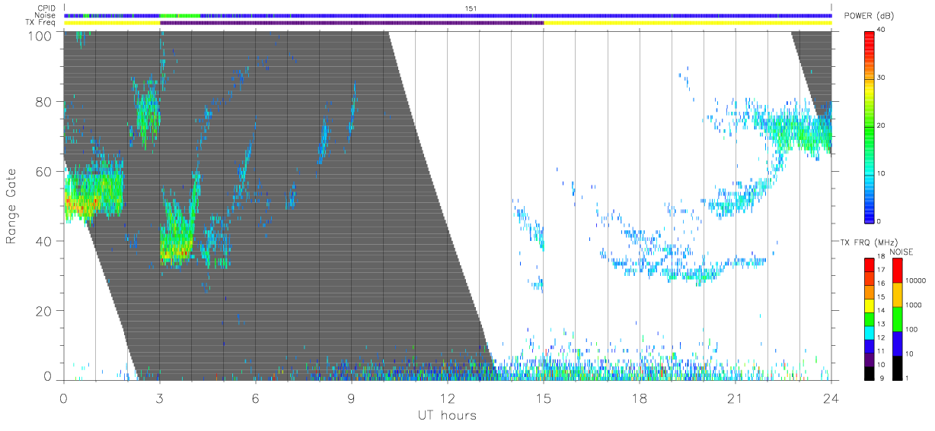The height and width of the screenshot is (431, 935).
Task: Click the 11 label on TX FRQ legend
Action: [x=881, y=351]
